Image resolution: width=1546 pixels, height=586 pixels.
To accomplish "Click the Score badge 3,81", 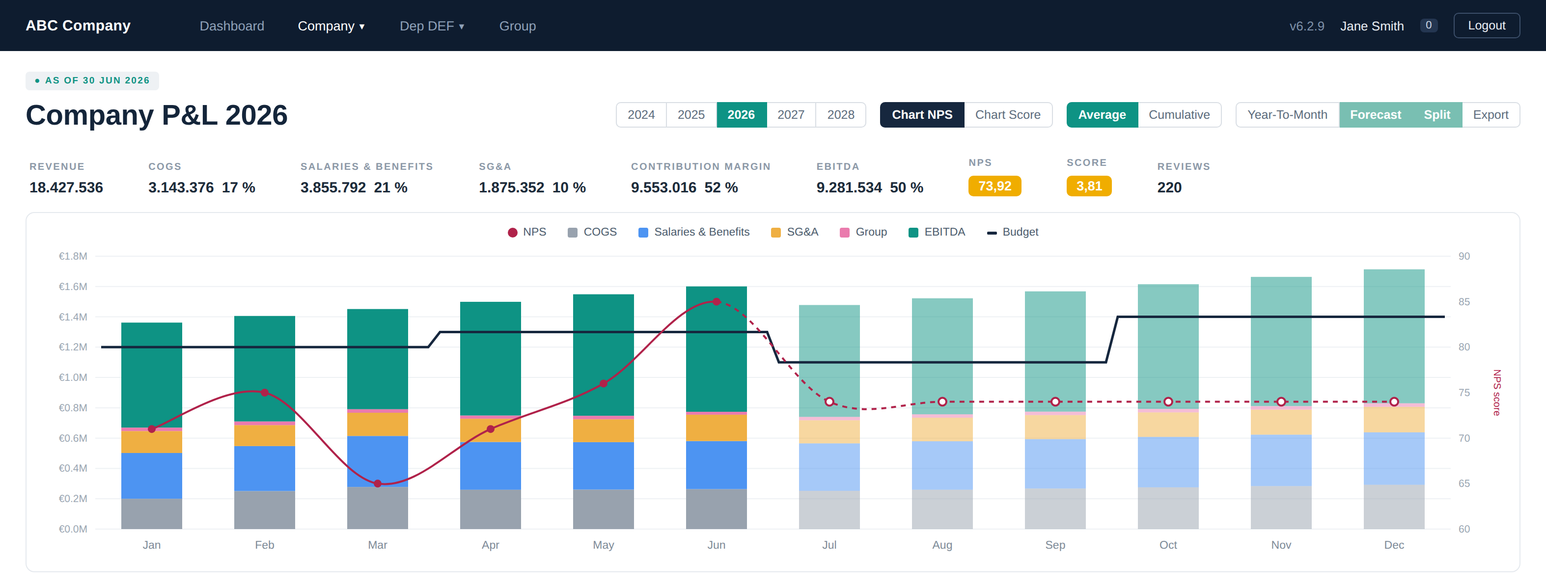I will (x=1089, y=186).
